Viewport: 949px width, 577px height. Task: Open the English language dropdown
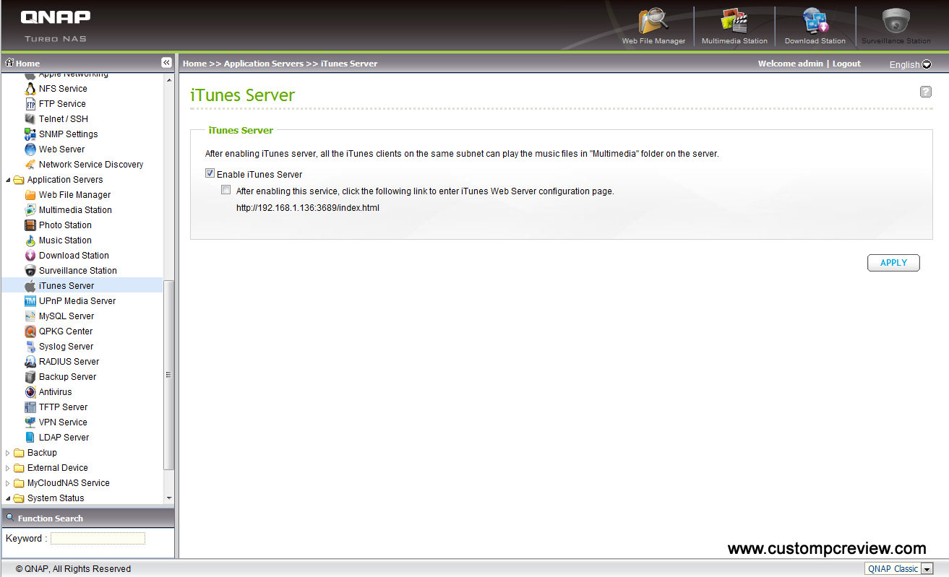(910, 64)
